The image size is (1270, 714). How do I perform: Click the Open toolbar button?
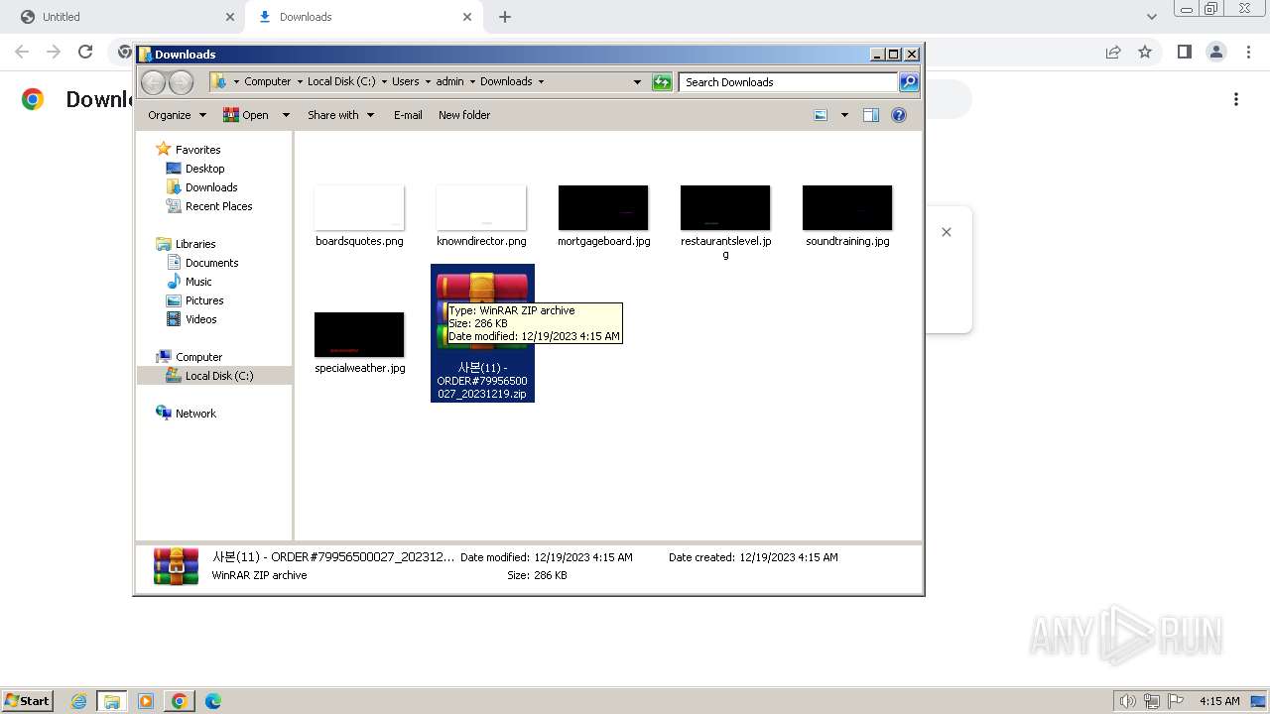[246, 115]
